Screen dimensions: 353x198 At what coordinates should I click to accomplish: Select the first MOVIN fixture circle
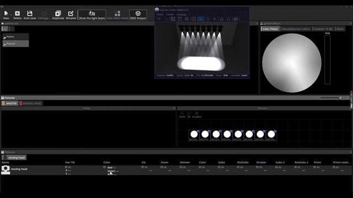click(x=194, y=134)
